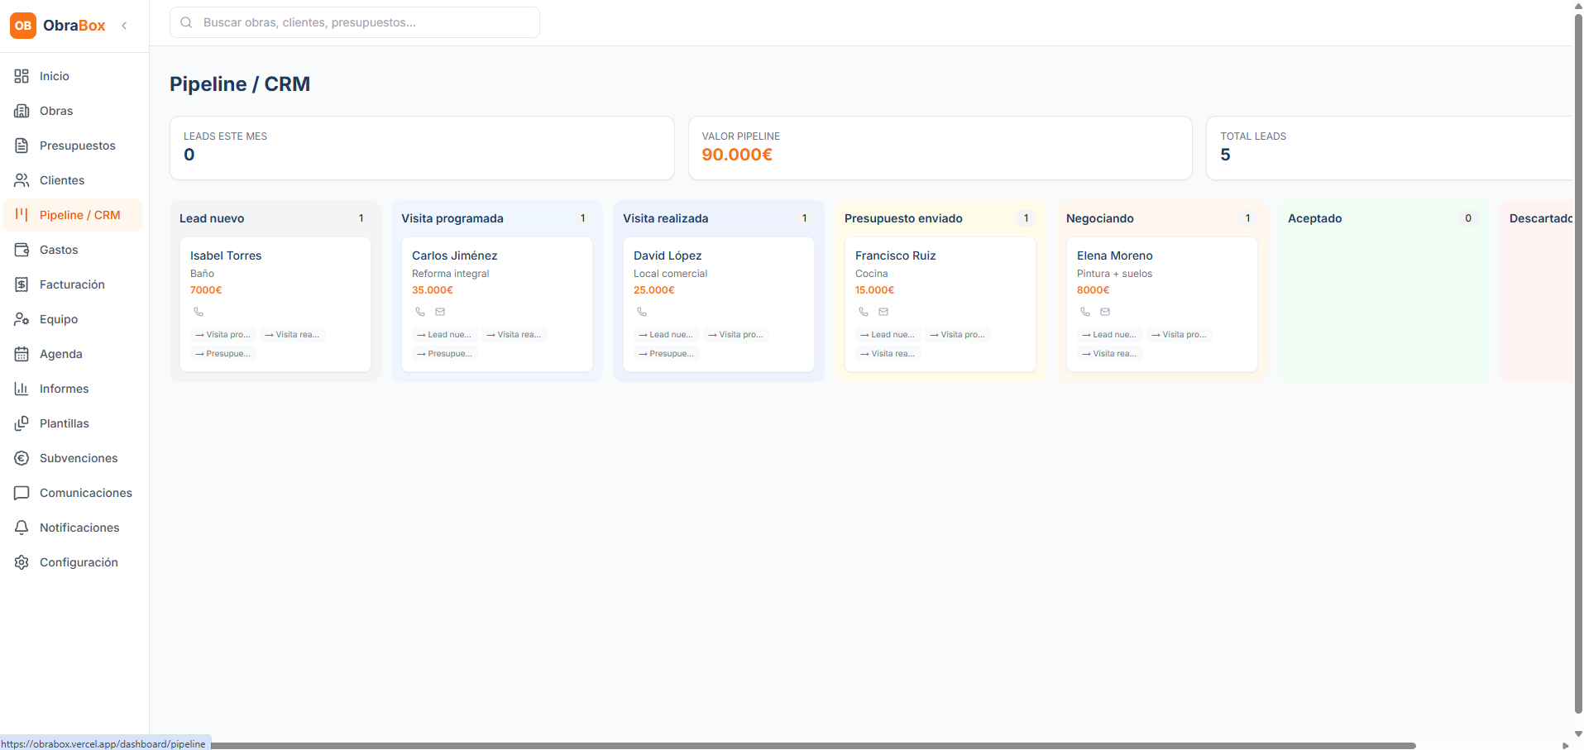1584x750 pixels.
Task: Move Carlos Jiménez to Presupuesto enviado
Action: click(x=445, y=354)
